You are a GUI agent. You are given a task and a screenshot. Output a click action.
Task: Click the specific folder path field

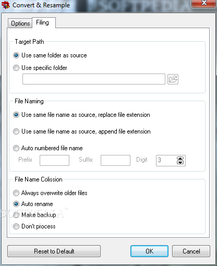pyautogui.click(x=94, y=79)
